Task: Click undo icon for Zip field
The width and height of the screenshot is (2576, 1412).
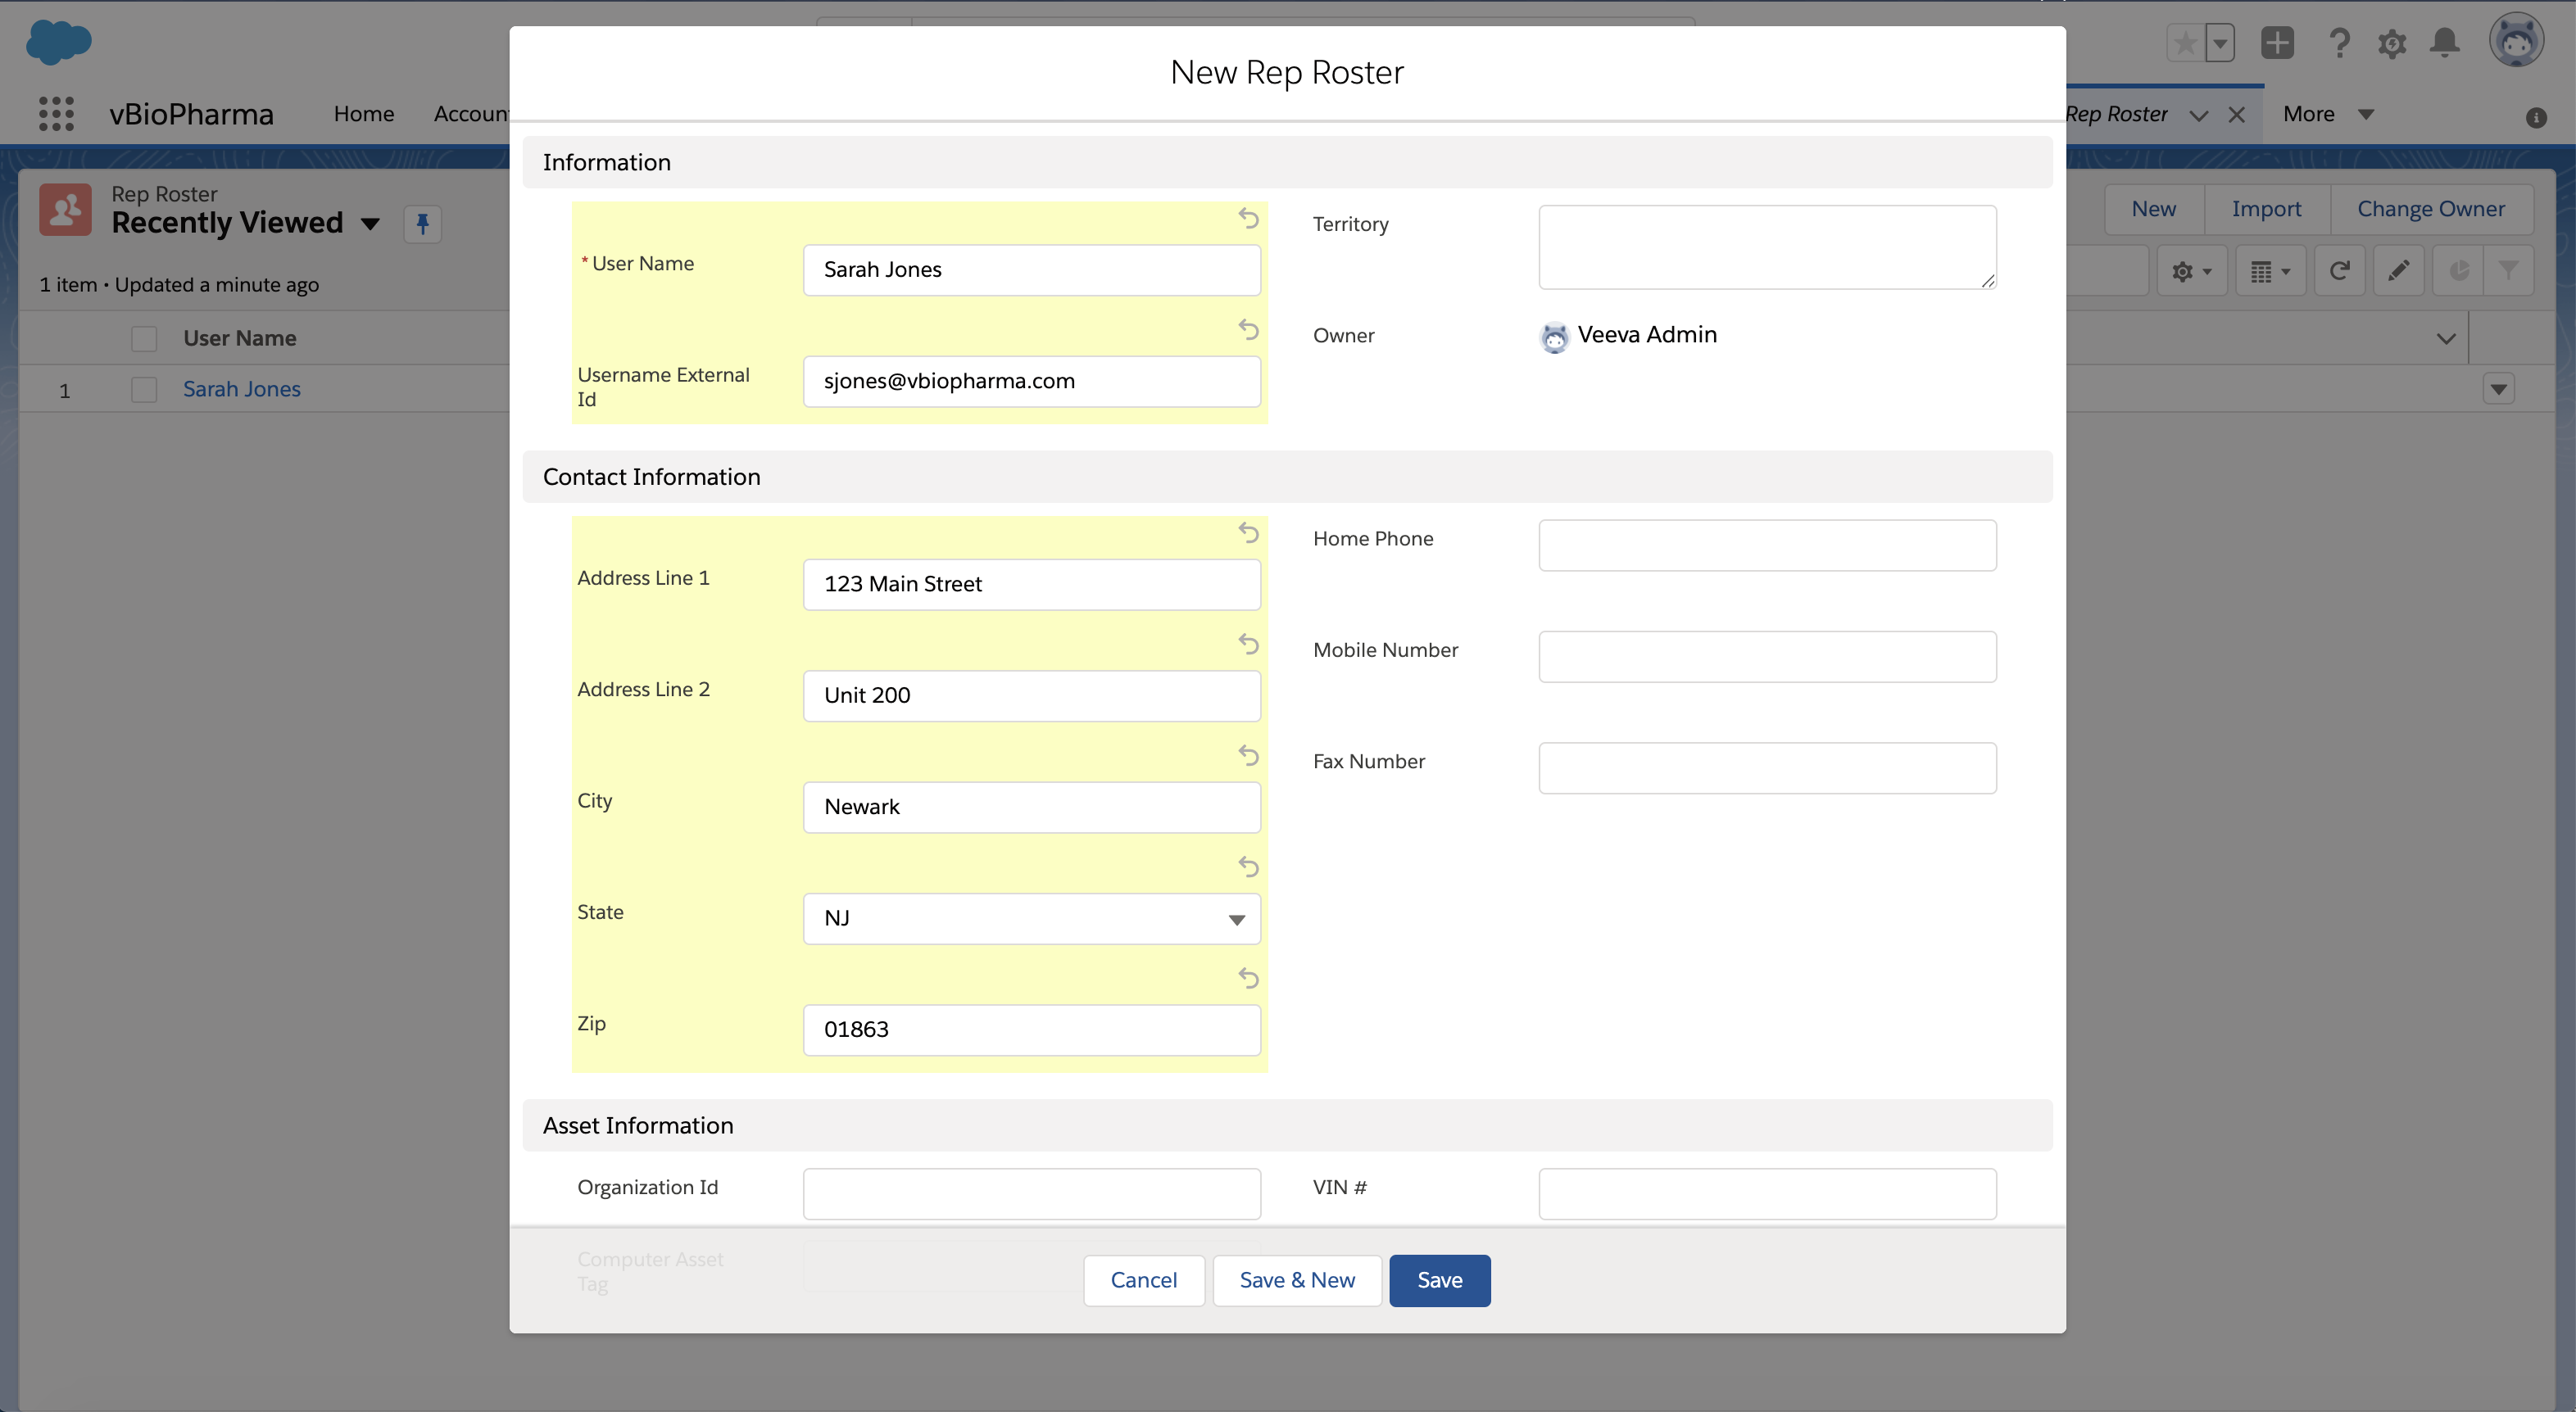Action: [1248, 977]
